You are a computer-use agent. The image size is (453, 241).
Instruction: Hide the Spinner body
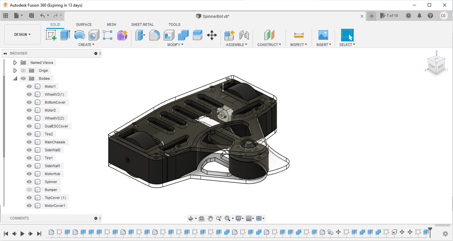(29, 182)
